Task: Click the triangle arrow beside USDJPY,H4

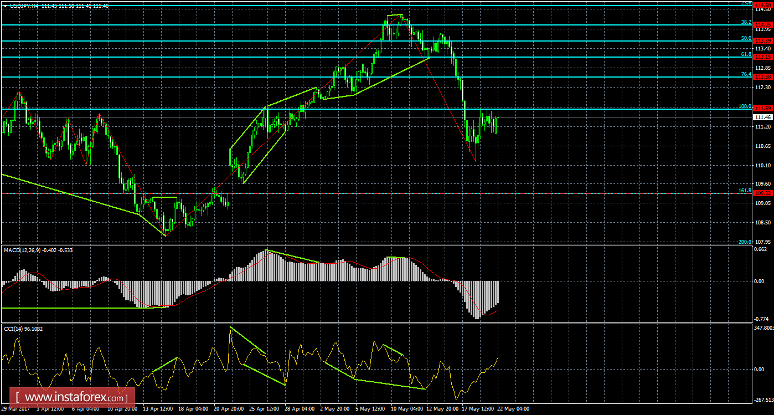Action: tap(5, 6)
